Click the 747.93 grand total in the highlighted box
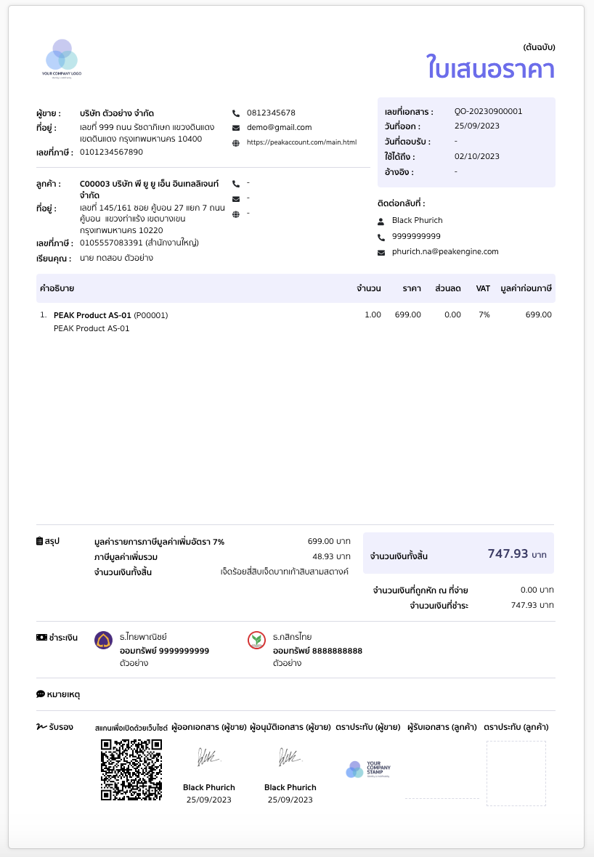 (x=508, y=553)
